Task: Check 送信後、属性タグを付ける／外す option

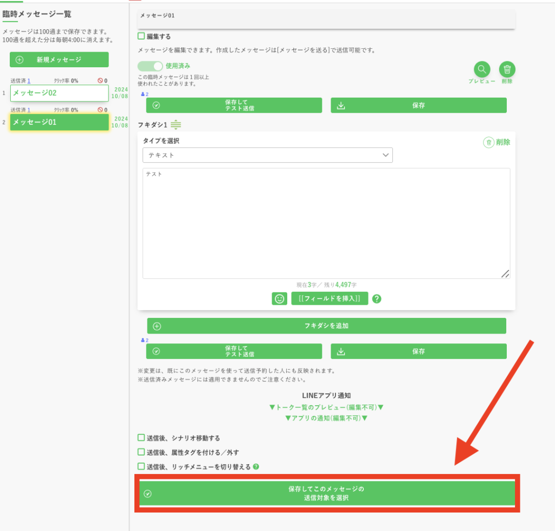Action: point(141,452)
